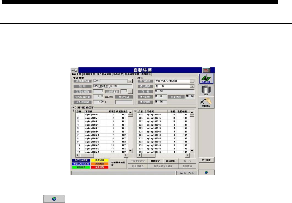Click the globe icon in status bar
292x203 pixels.
click(206, 172)
